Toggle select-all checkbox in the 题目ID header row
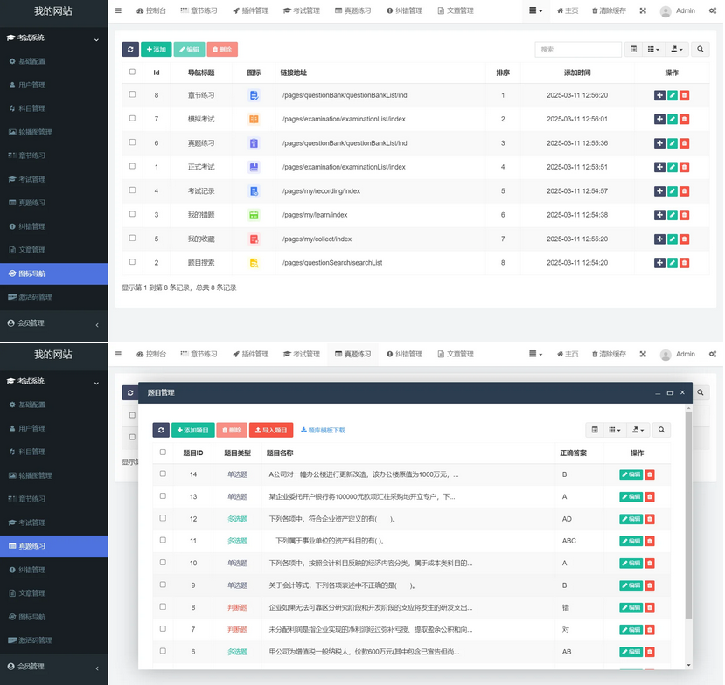Screen dimensions: 725x685 coord(163,453)
